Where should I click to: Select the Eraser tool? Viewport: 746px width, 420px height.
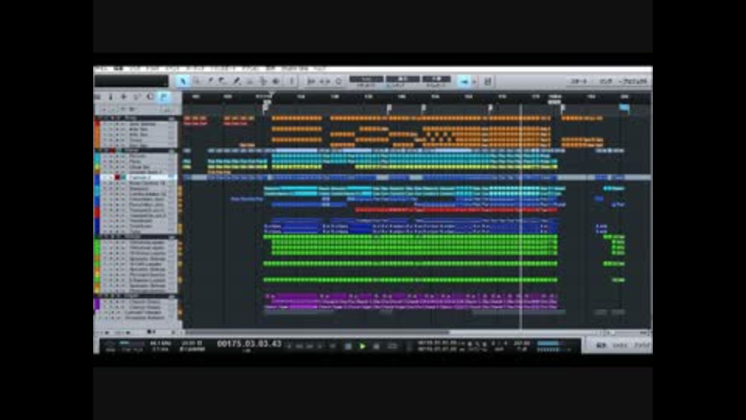(x=223, y=82)
